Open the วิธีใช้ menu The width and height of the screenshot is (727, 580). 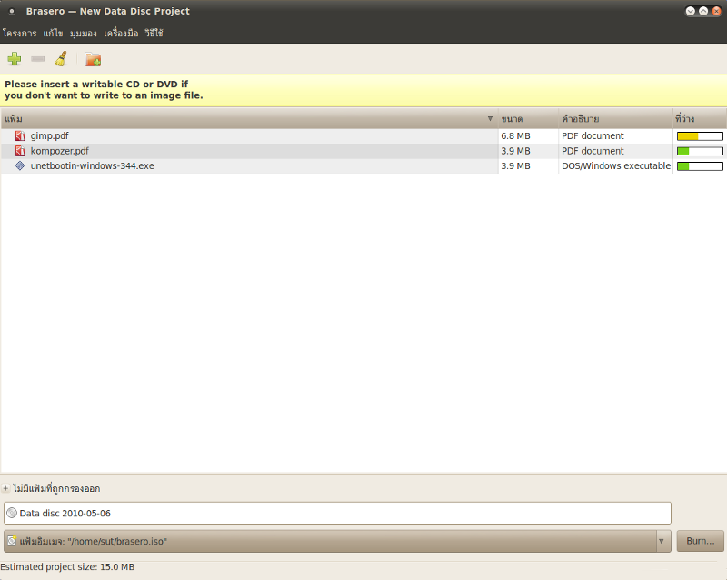click(x=154, y=33)
